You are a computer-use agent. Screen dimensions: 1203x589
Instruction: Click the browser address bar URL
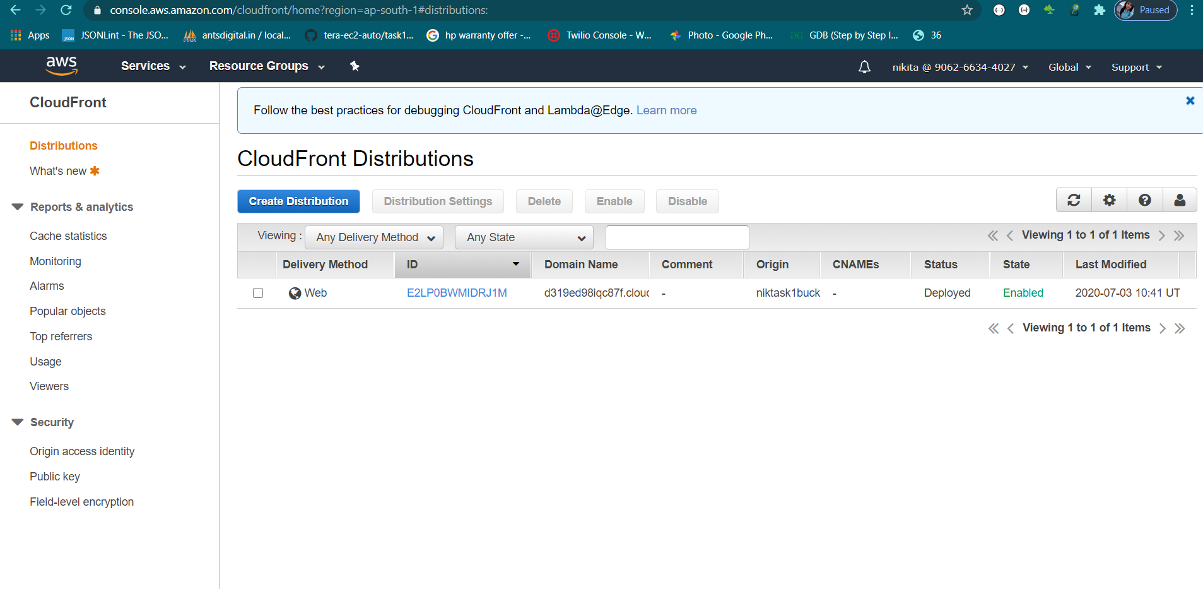click(x=299, y=10)
